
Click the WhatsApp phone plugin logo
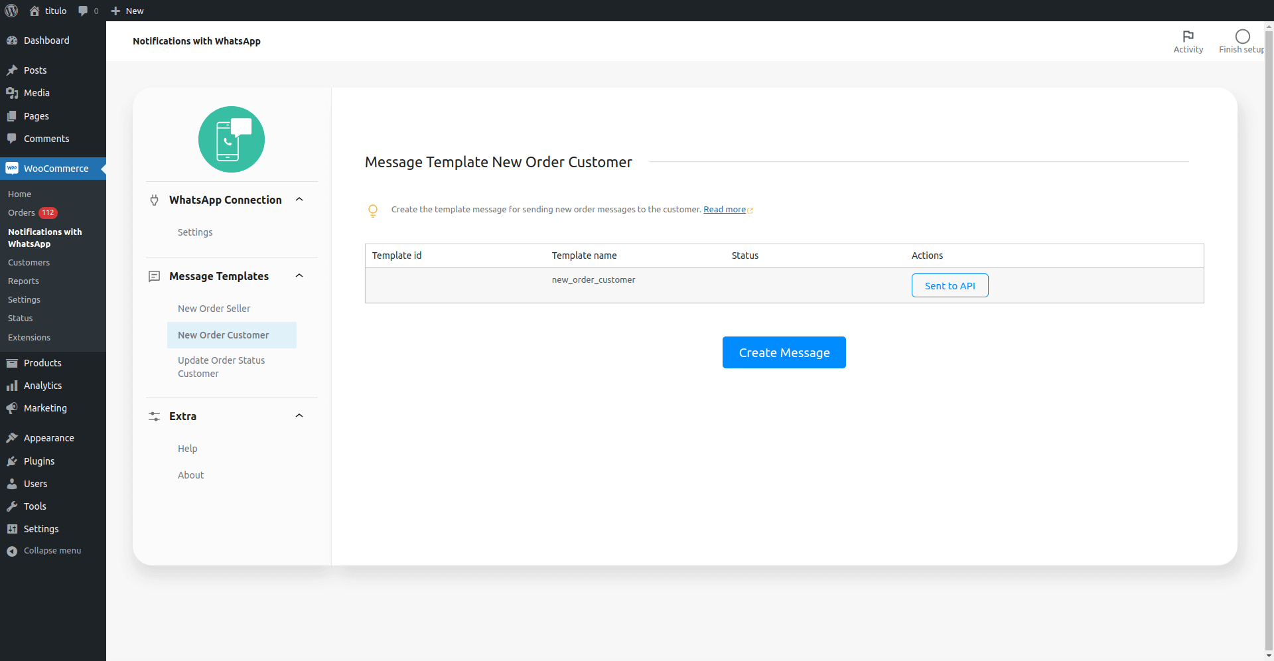pos(231,139)
